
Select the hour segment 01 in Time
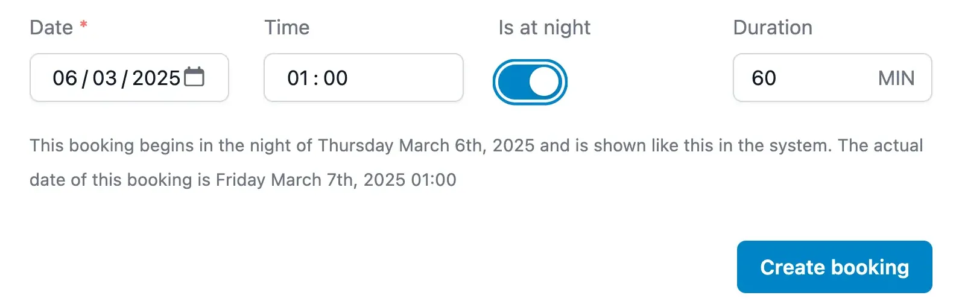coord(298,78)
